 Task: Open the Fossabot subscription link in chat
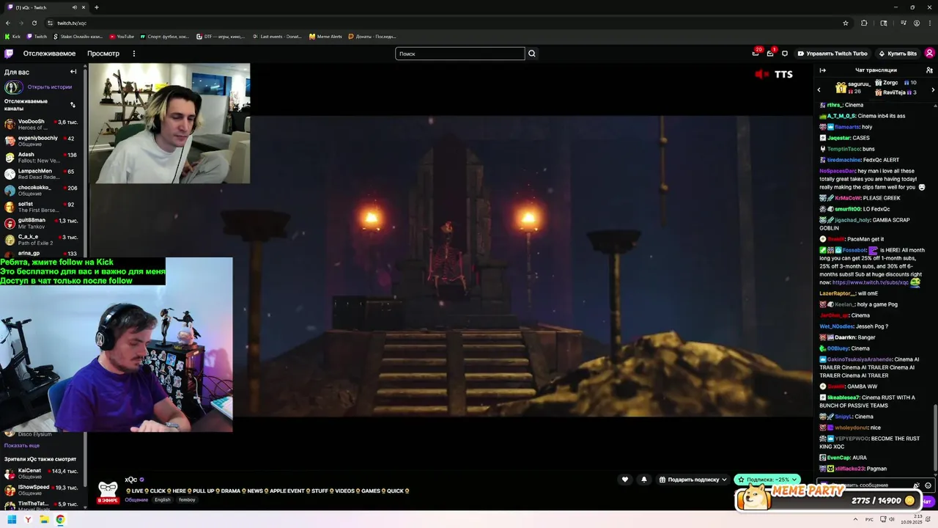870,282
